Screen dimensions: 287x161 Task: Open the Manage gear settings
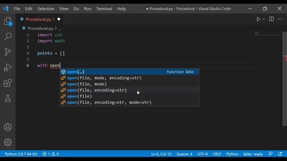pos(8,142)
